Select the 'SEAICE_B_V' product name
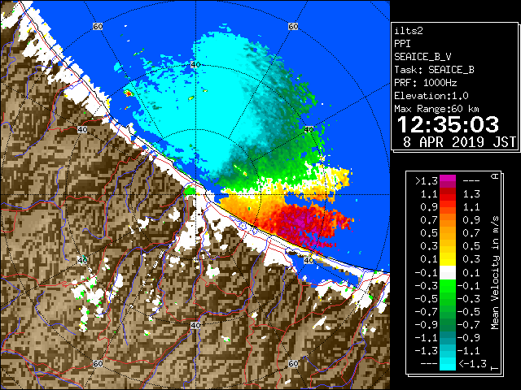This screenshot has height=390, width=521. [x=422, y=57]
